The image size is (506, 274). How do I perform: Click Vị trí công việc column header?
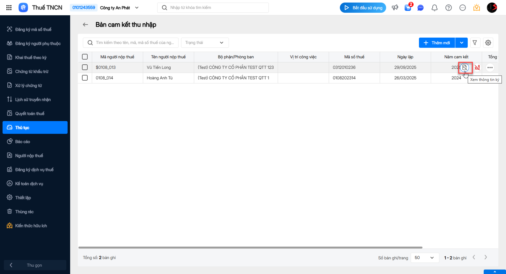303,57
